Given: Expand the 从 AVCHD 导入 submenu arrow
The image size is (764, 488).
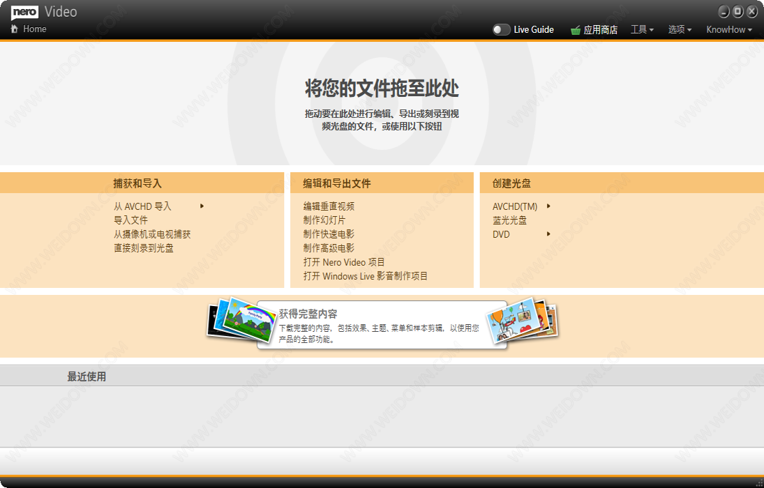Looking at the screenshot, I should click(202, 206).
